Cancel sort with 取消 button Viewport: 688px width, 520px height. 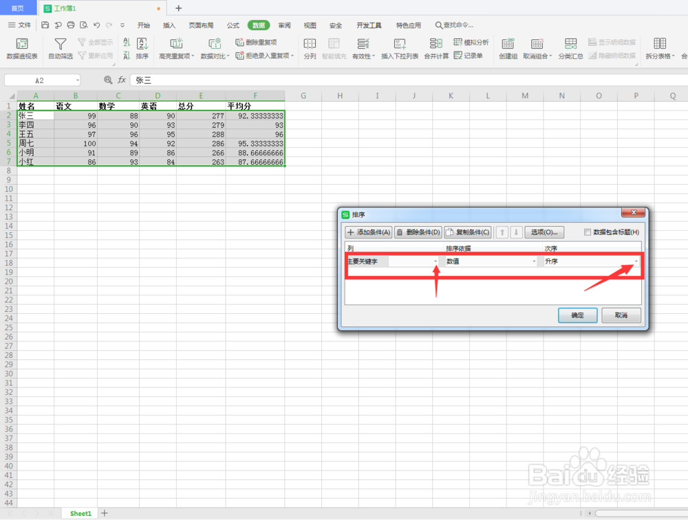(x=621, y=315)
